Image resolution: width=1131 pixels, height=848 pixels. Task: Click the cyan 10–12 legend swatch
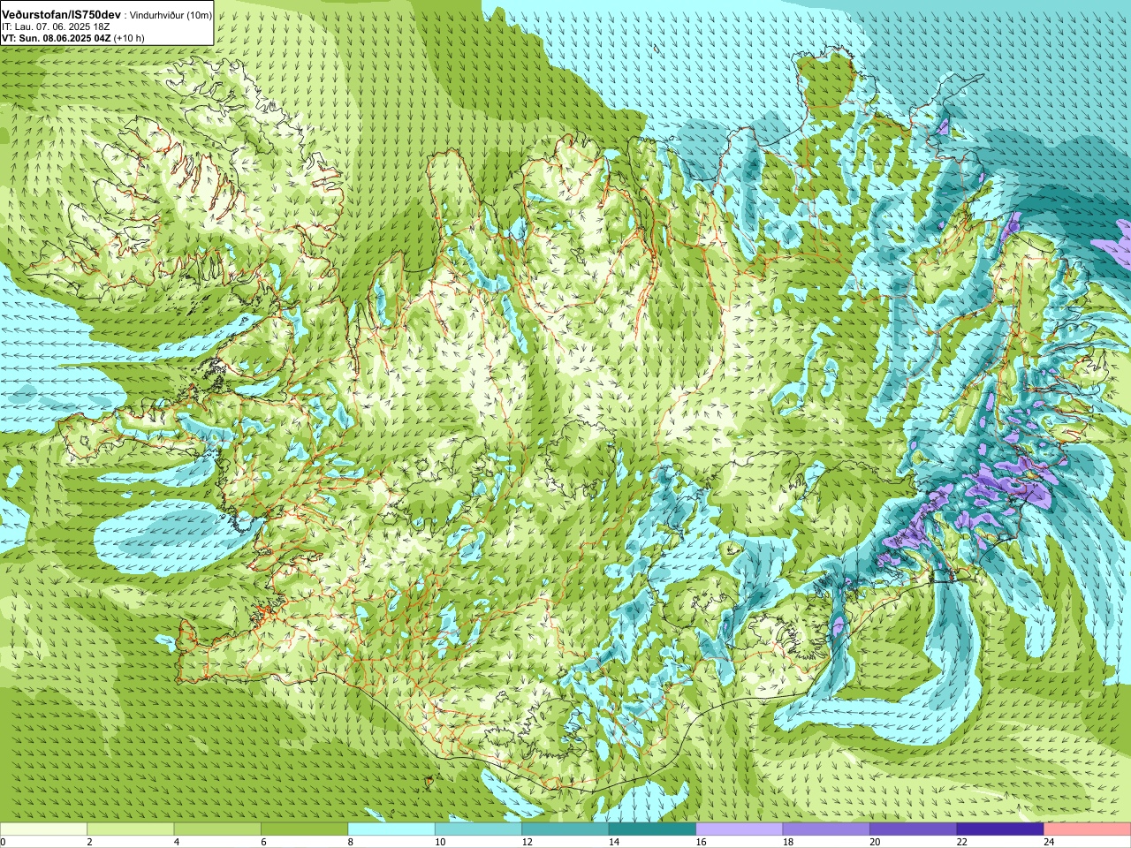click(478, 829)
